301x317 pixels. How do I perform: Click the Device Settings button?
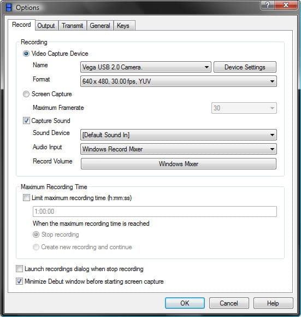[245, 67]
